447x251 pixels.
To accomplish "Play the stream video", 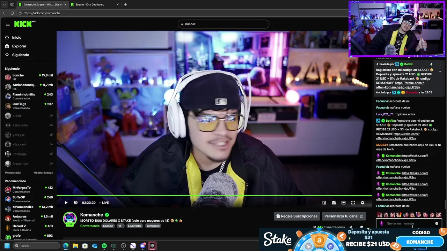I will (66, 203).
